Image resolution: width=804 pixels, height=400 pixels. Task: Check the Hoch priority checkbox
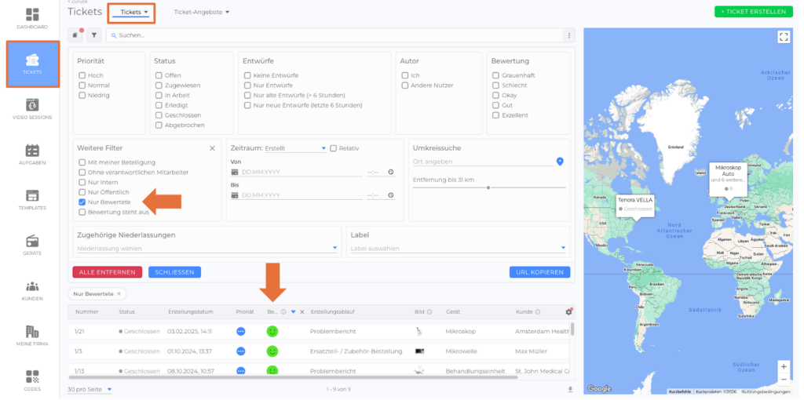(x=82, y=75)
